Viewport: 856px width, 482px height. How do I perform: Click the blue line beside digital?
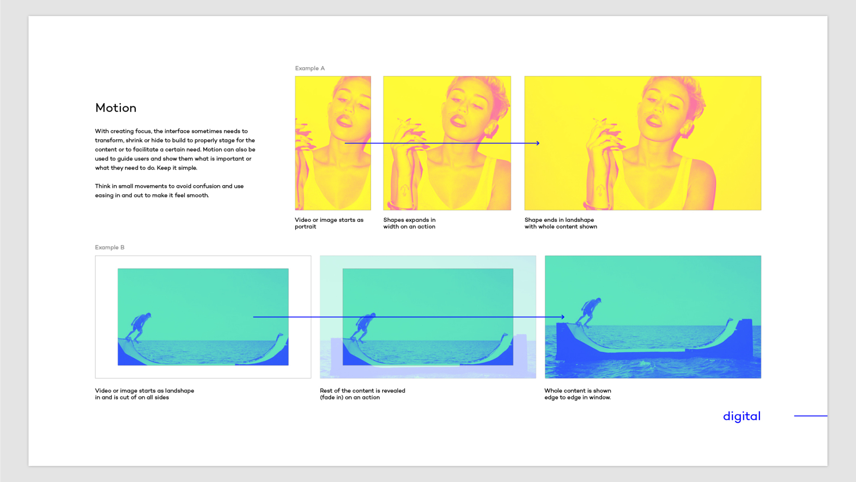coord(810,416)
